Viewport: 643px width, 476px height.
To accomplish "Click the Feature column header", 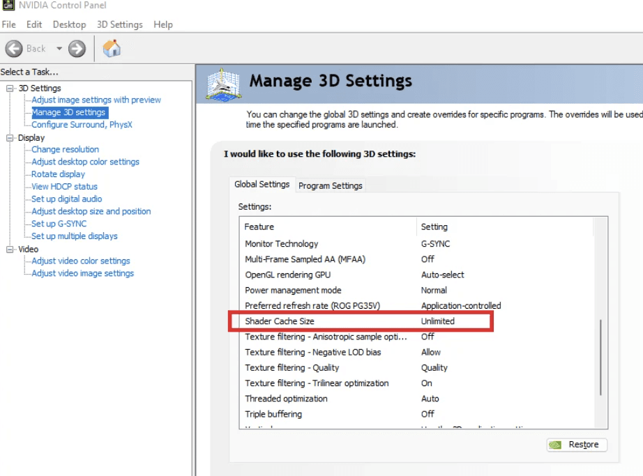I will click(x=328, y=227).
